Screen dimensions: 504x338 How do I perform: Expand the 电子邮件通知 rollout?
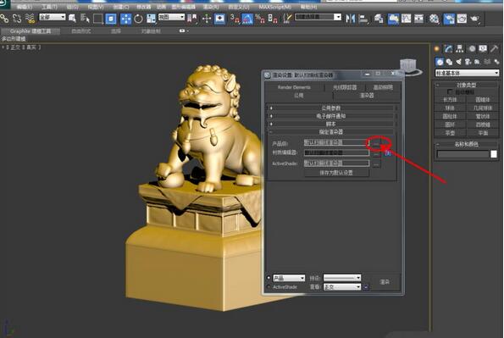click(331, 116)
